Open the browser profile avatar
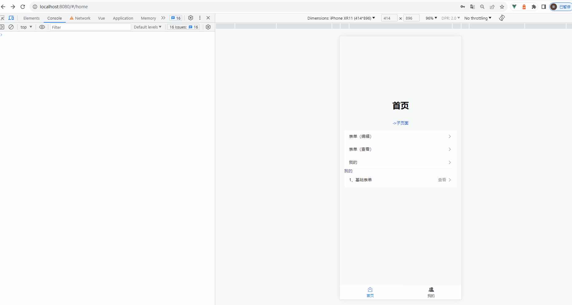 coord(554,7)
